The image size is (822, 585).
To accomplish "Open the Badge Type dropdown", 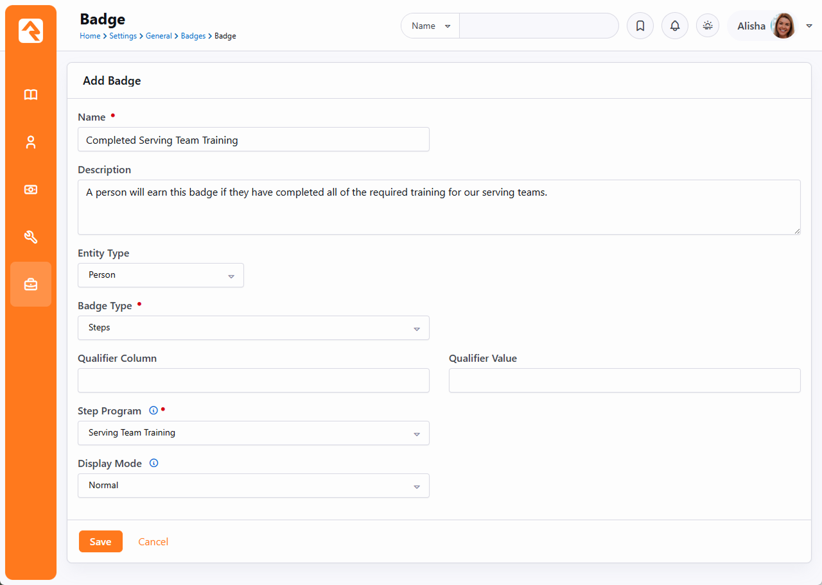I will [253, 328].
